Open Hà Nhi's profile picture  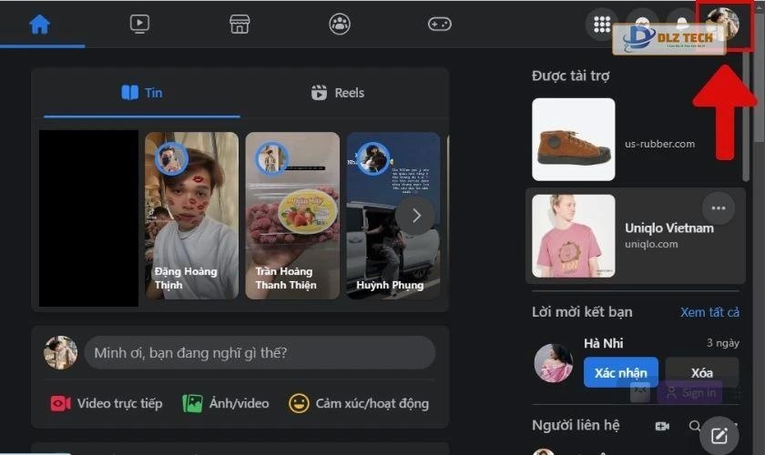pyautogui.click(x=554, y=363)
